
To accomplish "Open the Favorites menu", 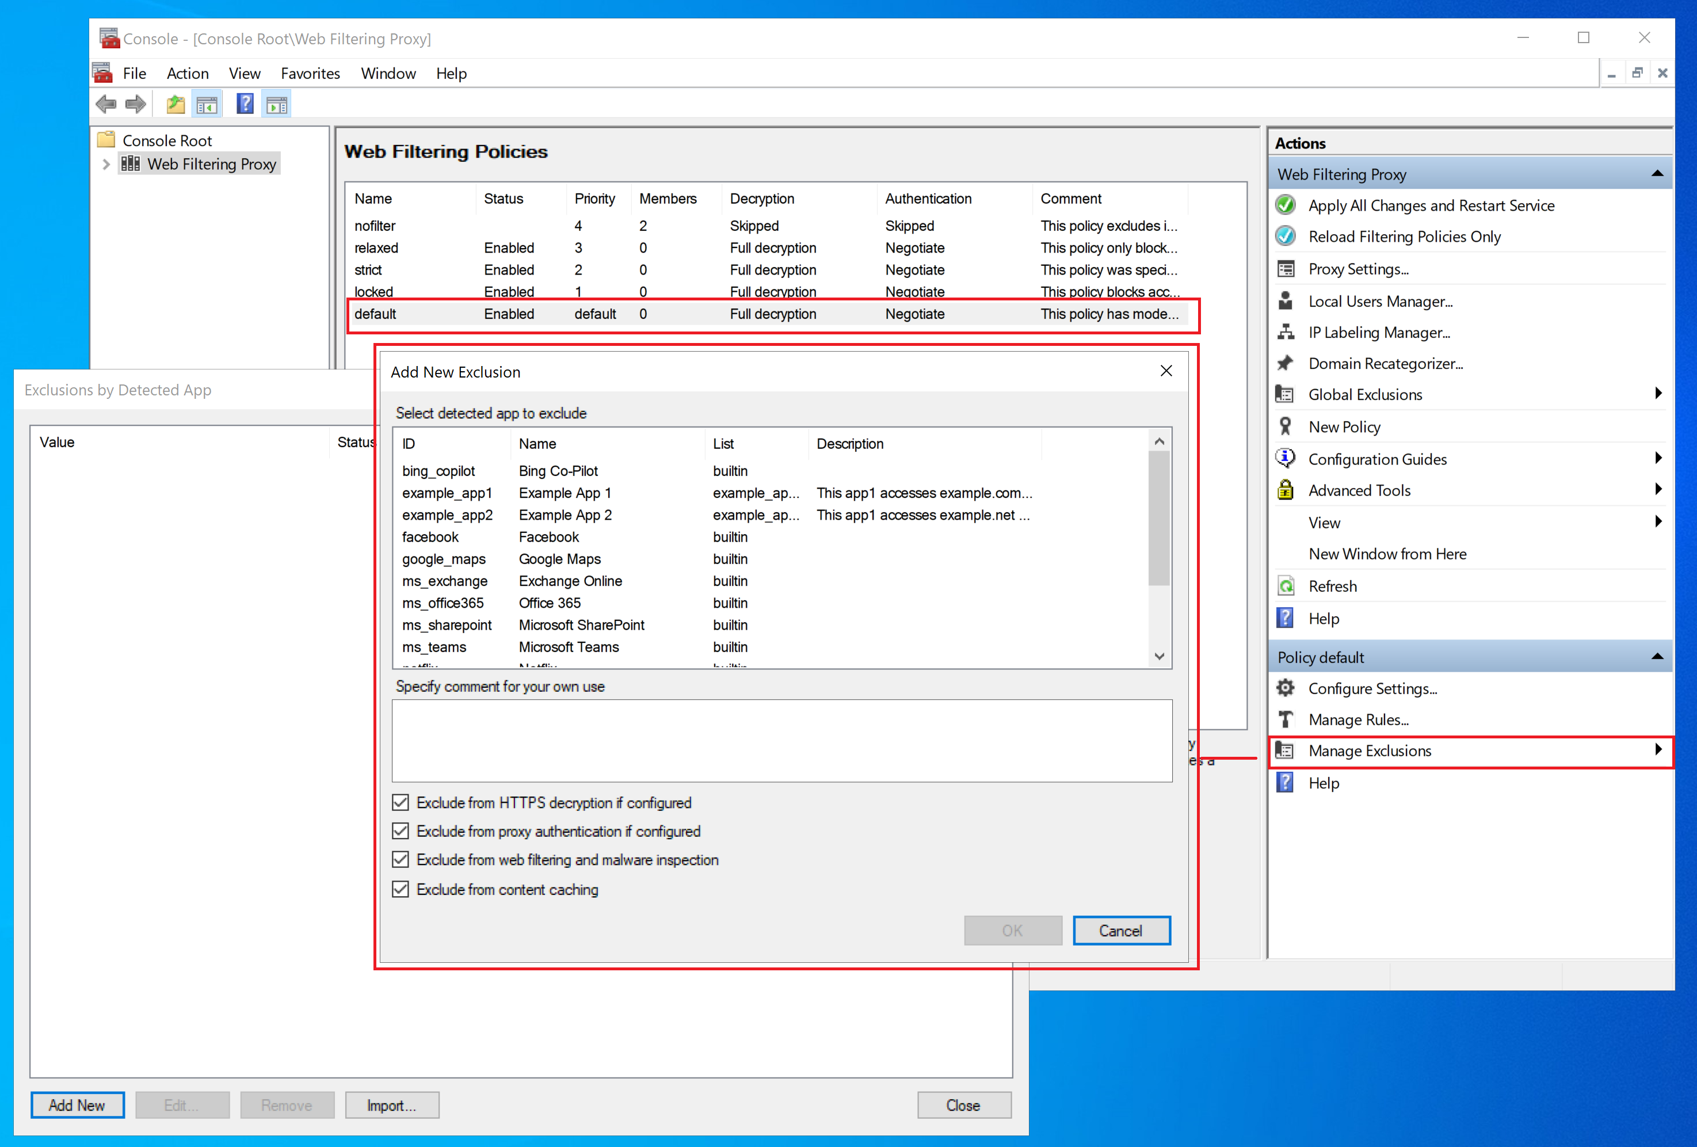I will 310,74.
